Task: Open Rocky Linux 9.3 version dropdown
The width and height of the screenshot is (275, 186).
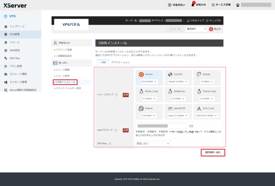Action: (149, 98)
